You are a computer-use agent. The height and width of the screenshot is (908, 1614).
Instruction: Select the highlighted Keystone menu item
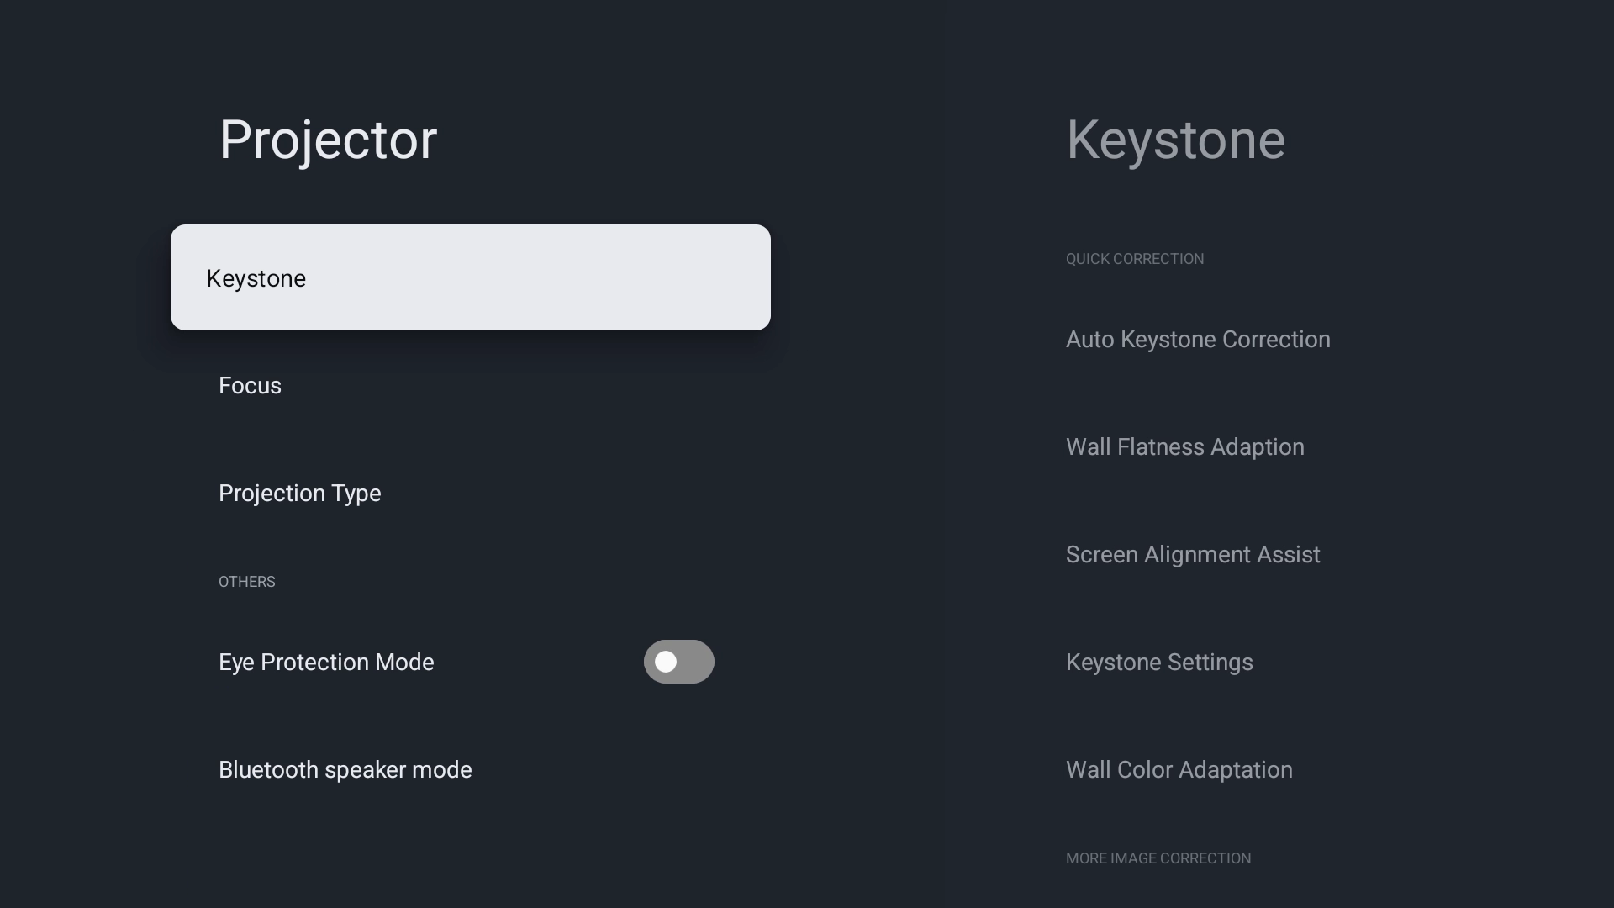coord(470,277)
